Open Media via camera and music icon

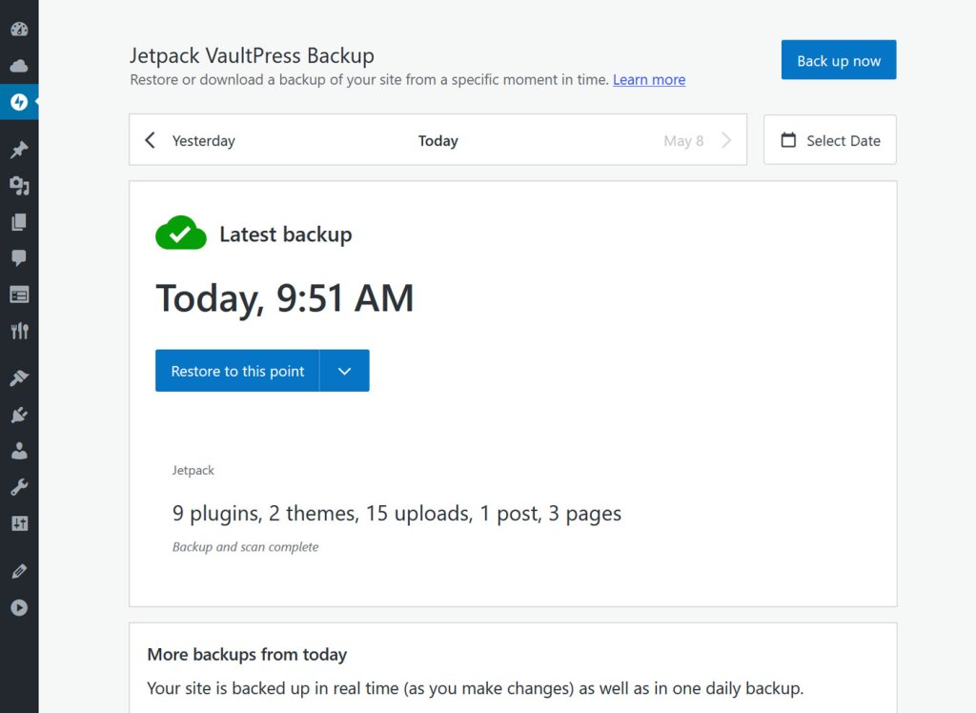[x=19, y=186]
